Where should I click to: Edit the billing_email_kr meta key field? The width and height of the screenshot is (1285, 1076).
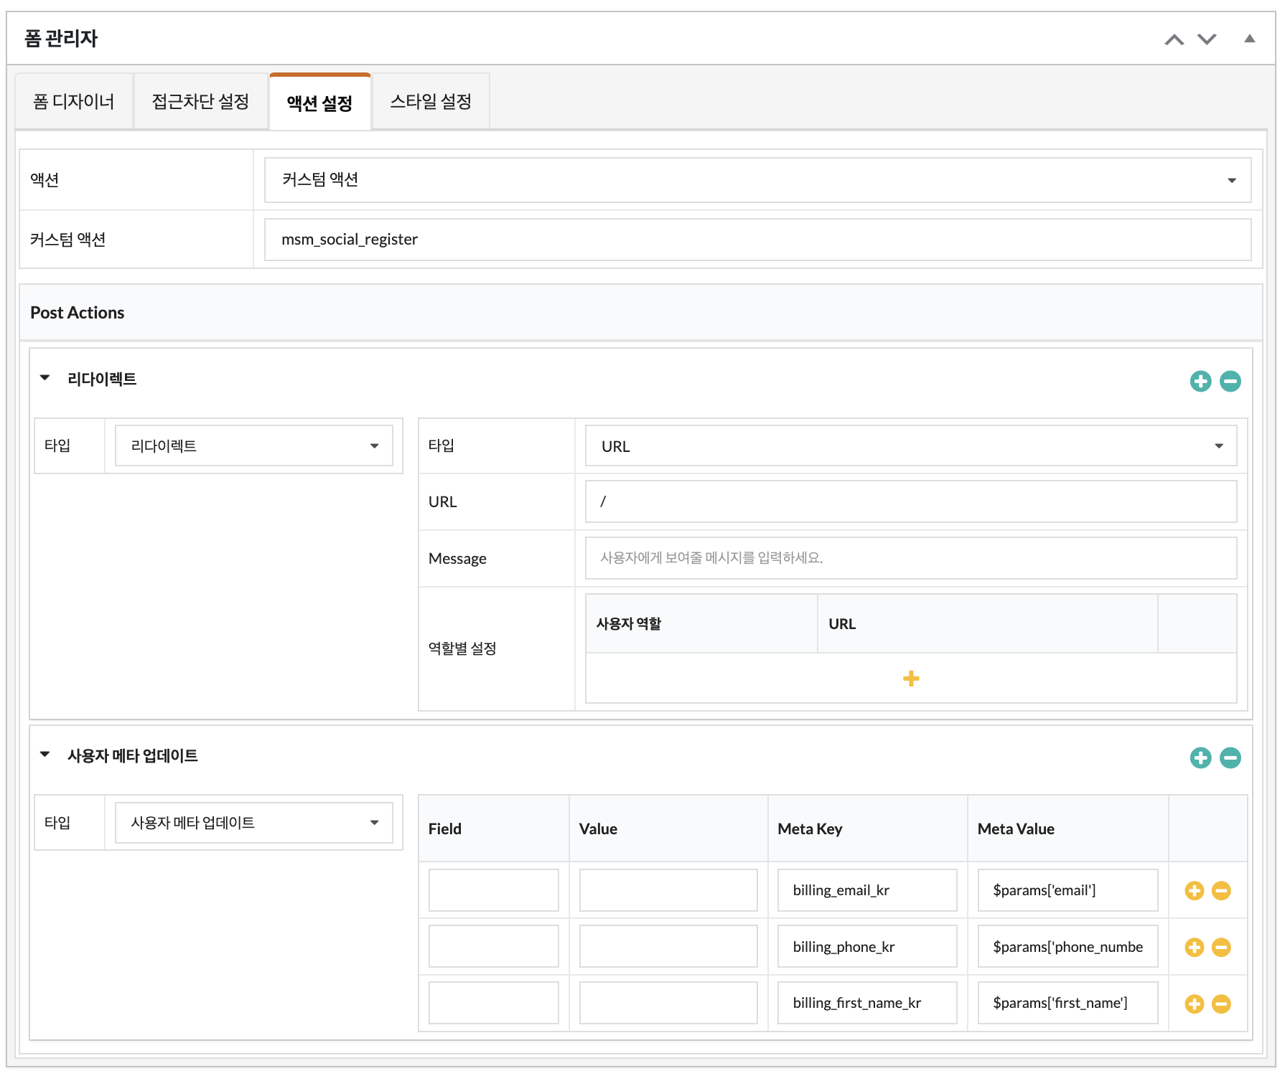click(867, 890)
